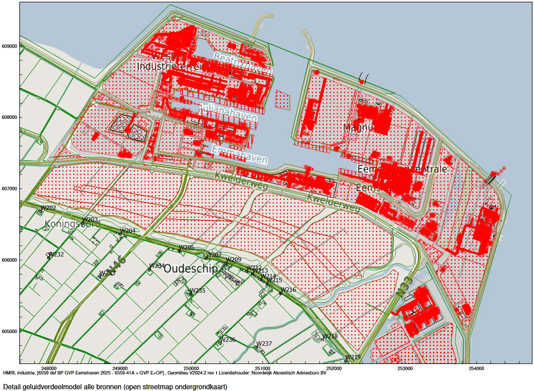Select receptor point W216
Viewport: 534px width, 391px height.
point(281,293)
